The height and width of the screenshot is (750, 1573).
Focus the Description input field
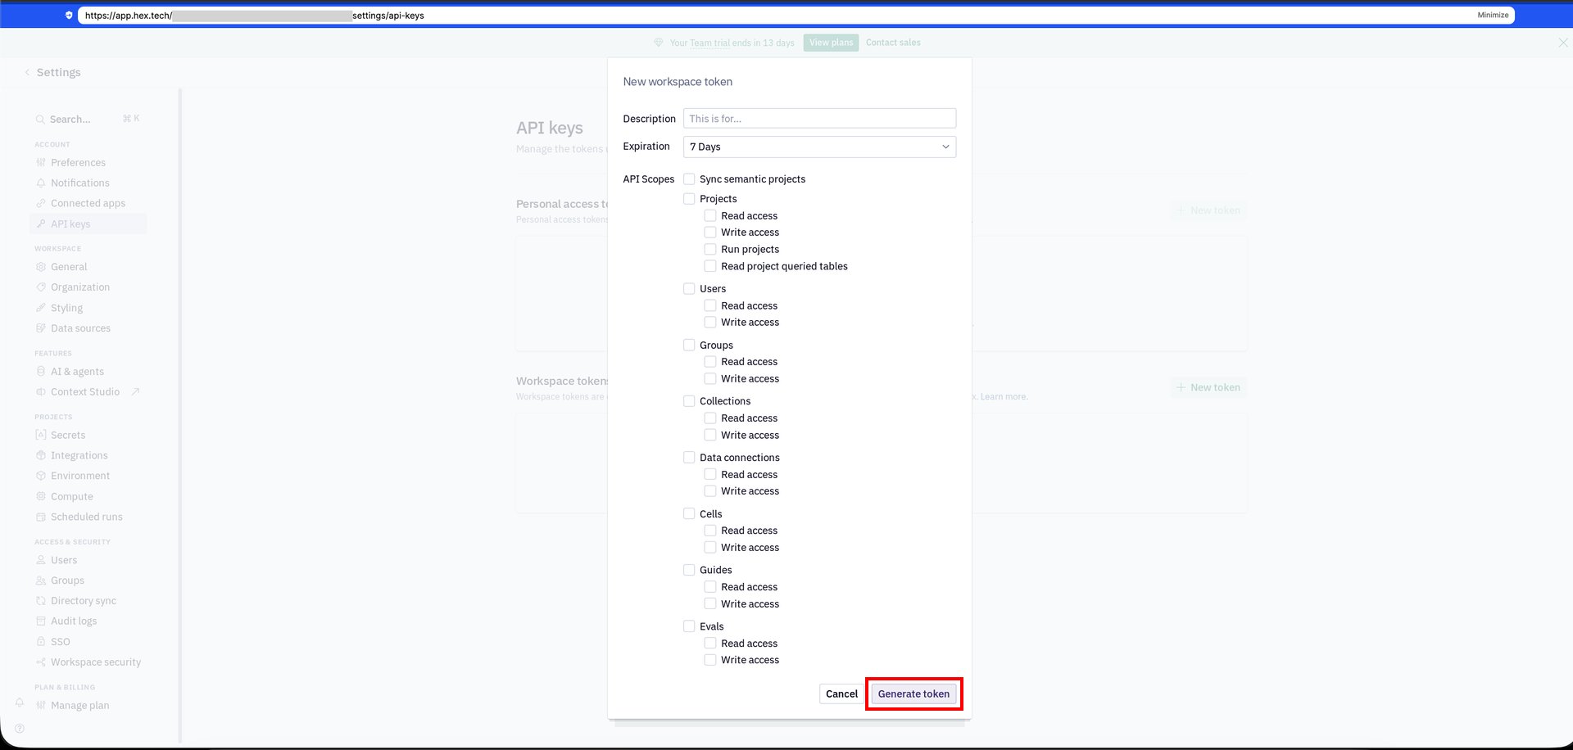pyautogui.click(x=819, y=119)
